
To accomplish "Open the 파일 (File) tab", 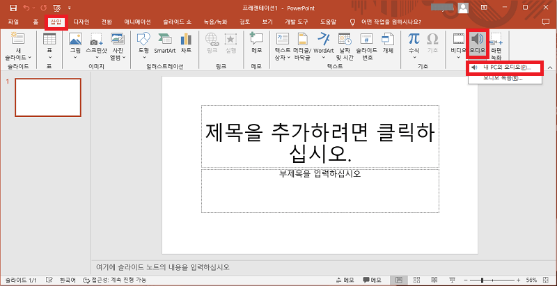I will coord(13,22).
